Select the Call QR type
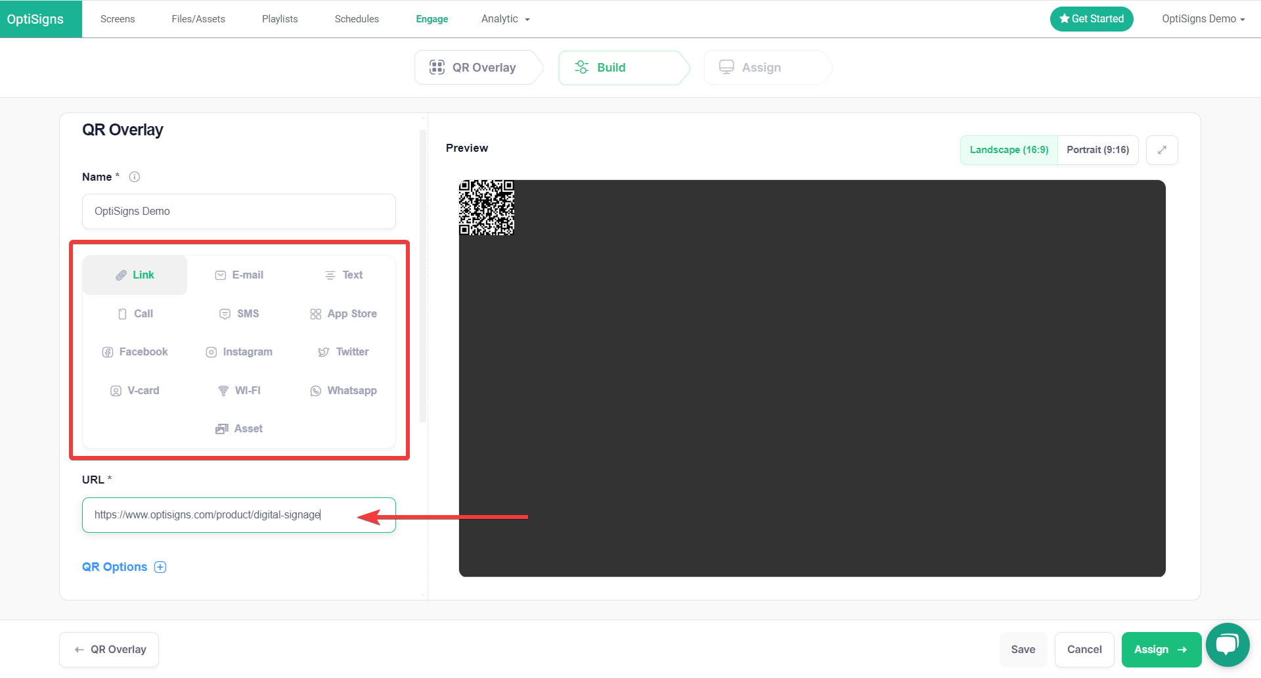The height and width of the screenshot is (678, 1261). [135, 314]
